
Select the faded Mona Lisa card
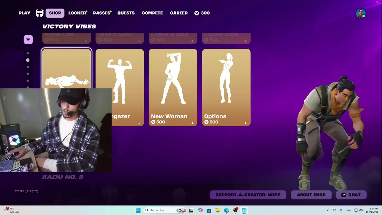click(67, 38)
